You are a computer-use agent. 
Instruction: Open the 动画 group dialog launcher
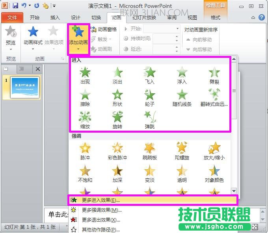coord(63,59)
